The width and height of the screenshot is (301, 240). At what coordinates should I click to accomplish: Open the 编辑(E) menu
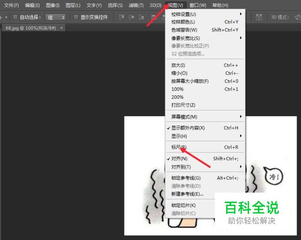32,5
